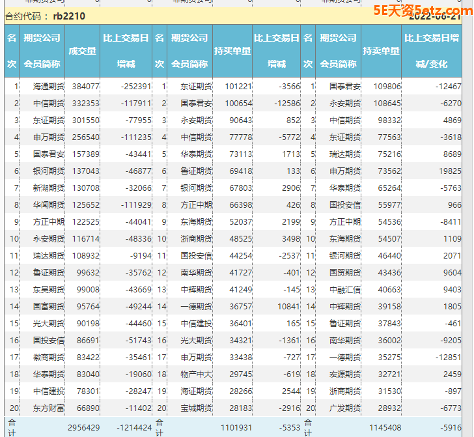Click long position value 100654
Viewport: 474px width, 437px height.
[x=238, y=104]
